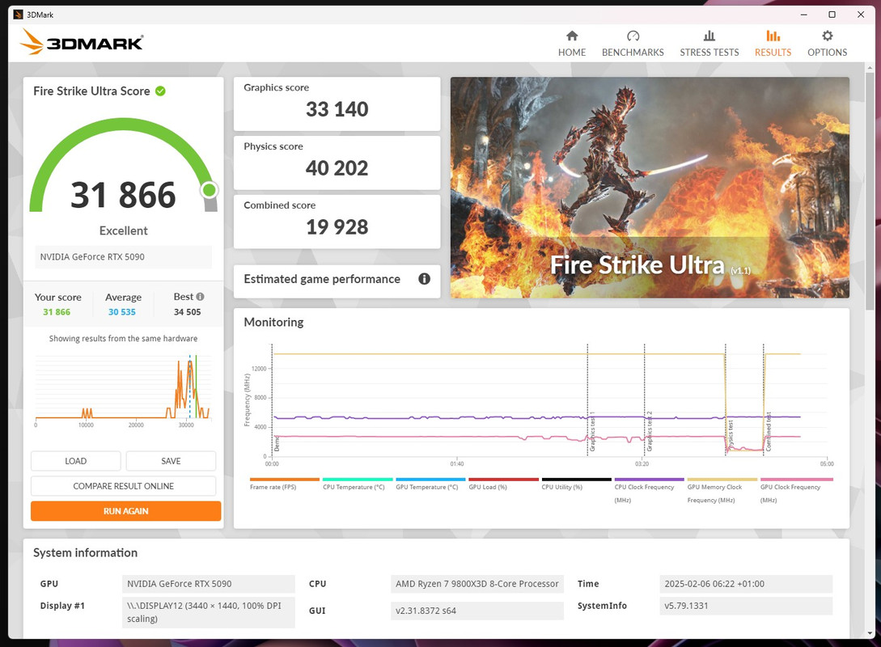881x647 pixels.
Task: Click the Average score 30 535
Action: click(122, 311)
